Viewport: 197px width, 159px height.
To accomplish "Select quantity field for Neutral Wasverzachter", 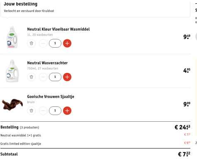I will [55, 77].
